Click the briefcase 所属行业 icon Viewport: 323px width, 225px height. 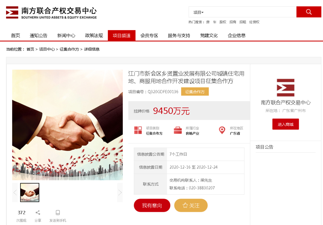[x=178, y=130]
